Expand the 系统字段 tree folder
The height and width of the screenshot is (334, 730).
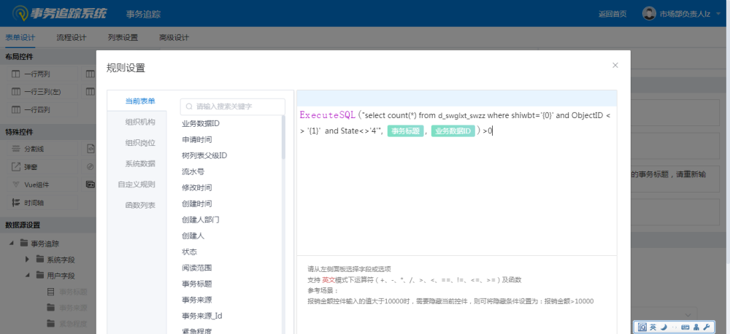[x=28, y=259]
